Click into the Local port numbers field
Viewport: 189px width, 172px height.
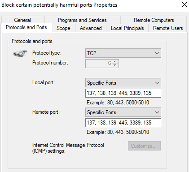tap(123, 93)
